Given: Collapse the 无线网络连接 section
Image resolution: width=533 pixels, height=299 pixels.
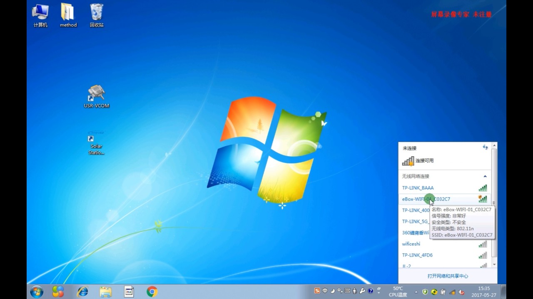Looking at the screenshot, I should coord(485,176).
